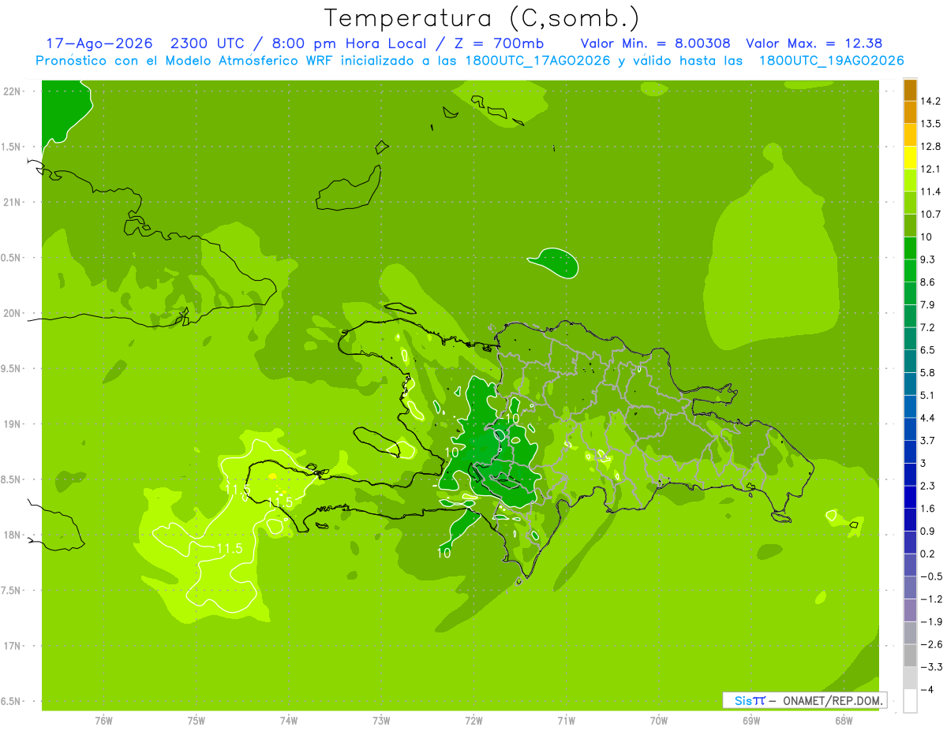Click the '8.6' colorbar label
The width and height of the screenshot is (947, 731).
927,282
